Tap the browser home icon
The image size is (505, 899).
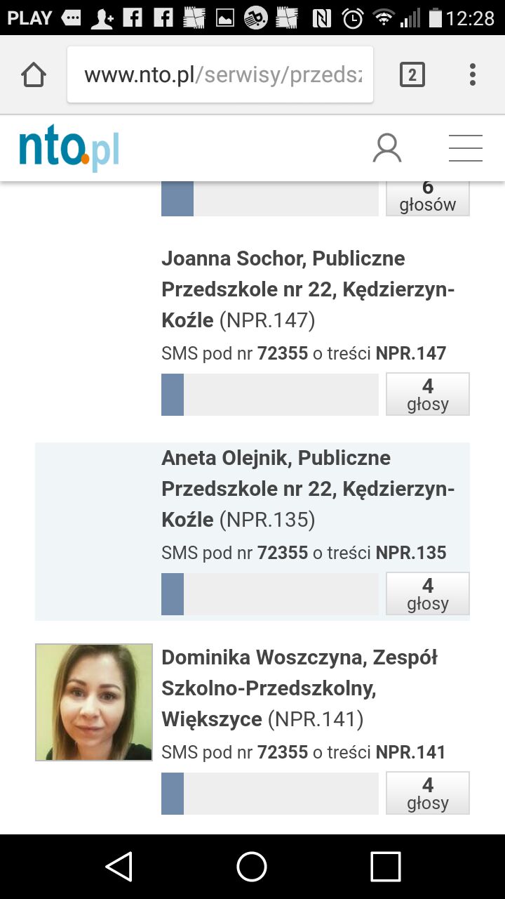pos(34,74)
